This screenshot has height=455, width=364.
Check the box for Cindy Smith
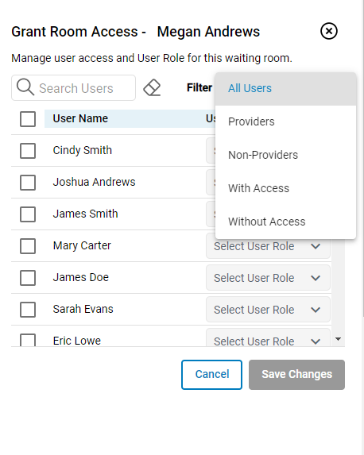point(28,151)
